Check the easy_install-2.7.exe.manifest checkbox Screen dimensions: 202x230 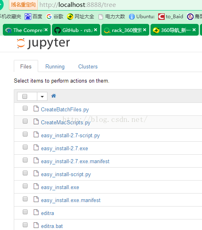point(25,160)
